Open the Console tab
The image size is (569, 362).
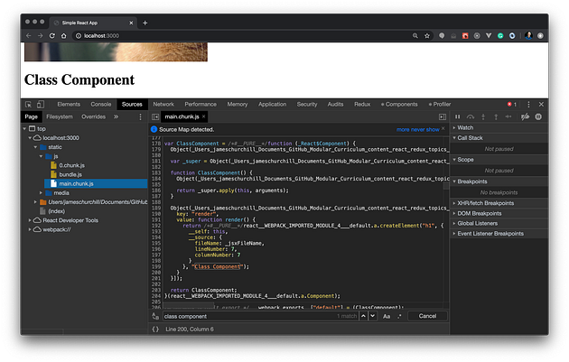(101, 105)
